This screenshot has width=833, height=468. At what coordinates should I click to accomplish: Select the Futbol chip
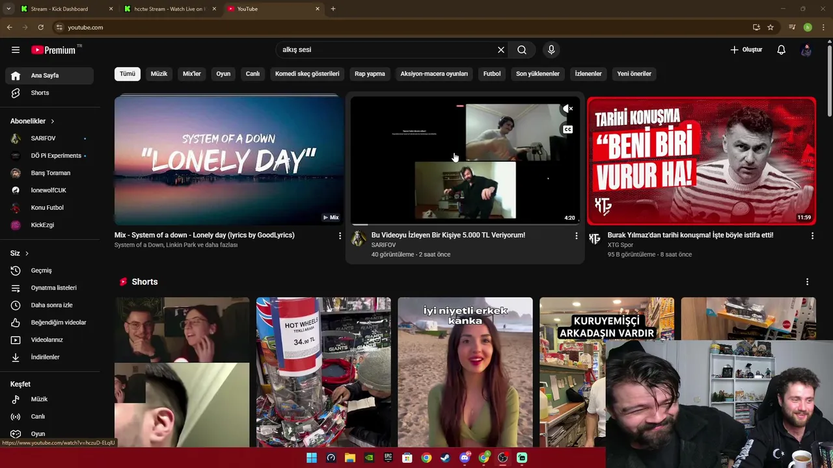point(492,73)
